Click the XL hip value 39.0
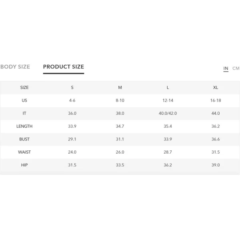This screenshot has height=240, width=240. [216, 165]
